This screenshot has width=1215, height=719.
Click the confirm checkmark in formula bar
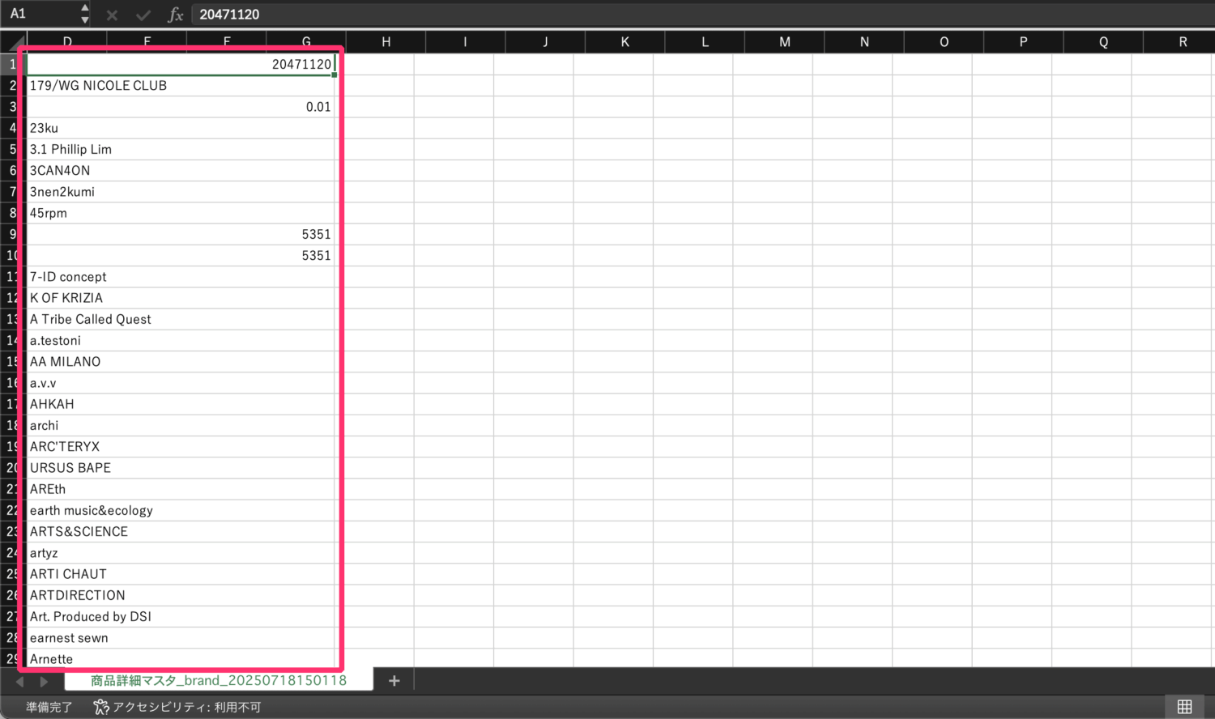tap(143, 15)
